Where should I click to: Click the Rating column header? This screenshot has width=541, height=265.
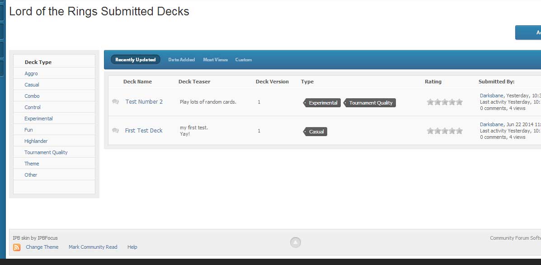pyautogui.click(x=433, y=82)
